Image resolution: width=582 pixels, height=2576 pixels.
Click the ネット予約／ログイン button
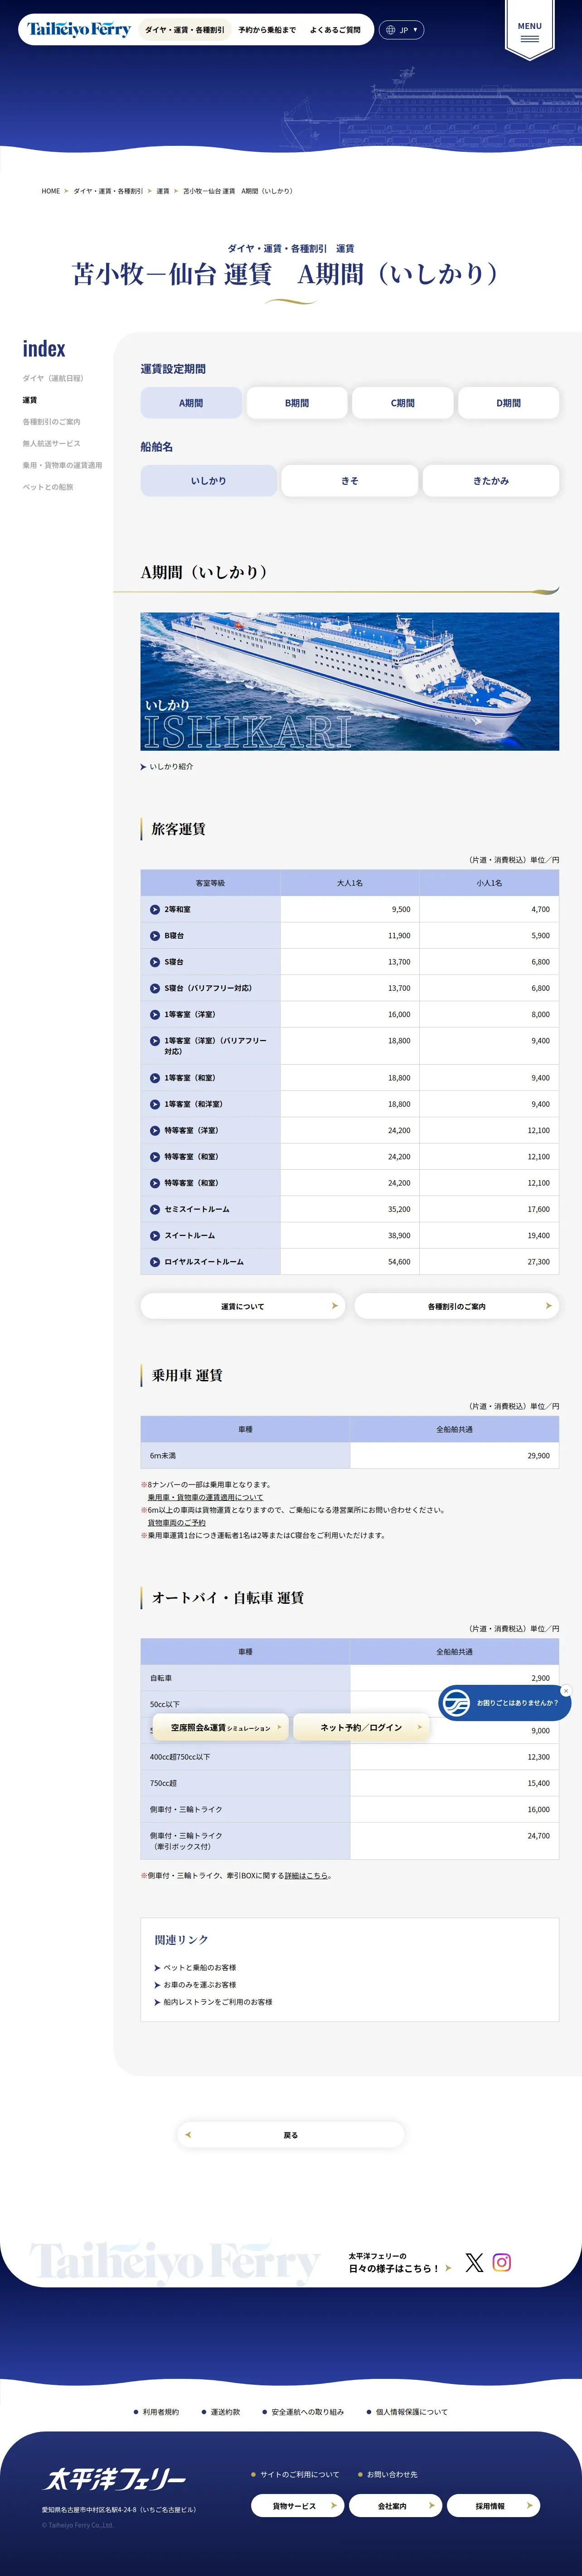pyautogui.click(x=361, y=1727)
